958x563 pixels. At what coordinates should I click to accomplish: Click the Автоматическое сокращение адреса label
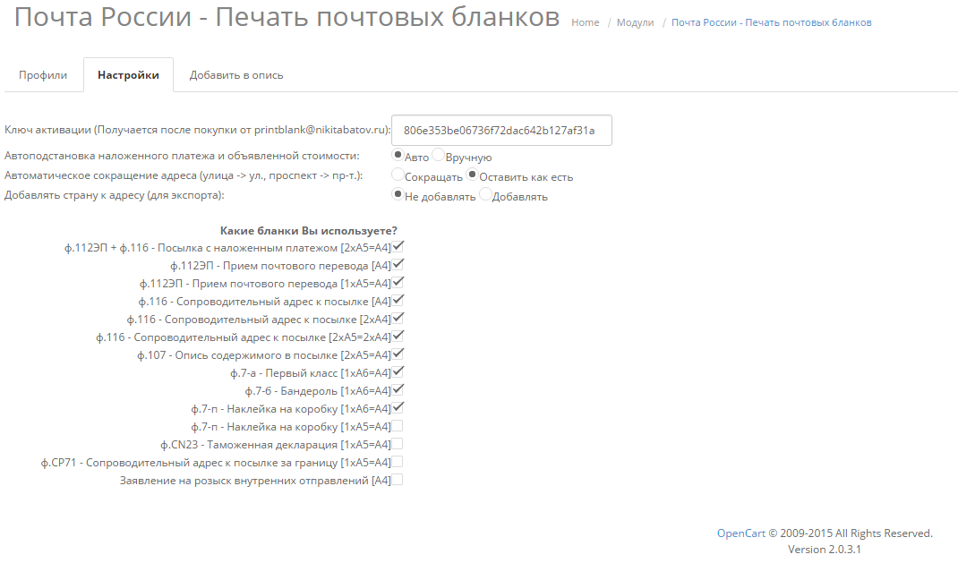(184, 175)
